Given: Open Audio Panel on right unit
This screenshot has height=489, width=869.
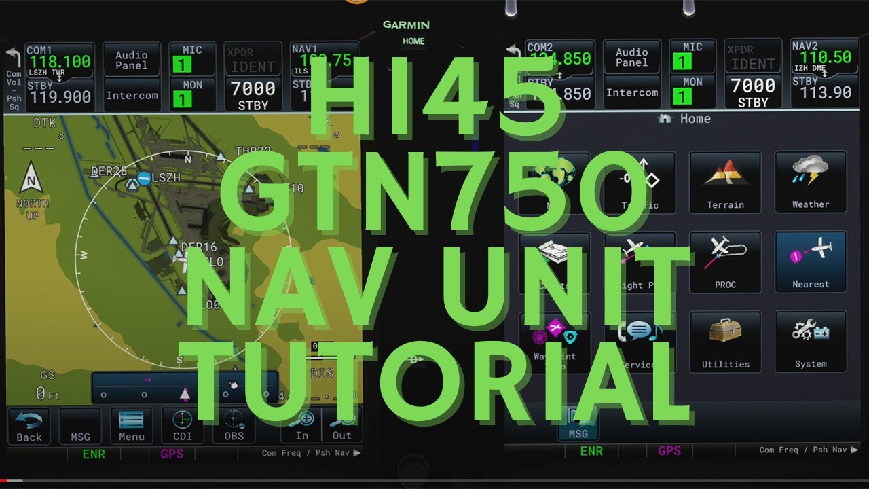Looking at the screenshot, I should [x=631, y=57].
